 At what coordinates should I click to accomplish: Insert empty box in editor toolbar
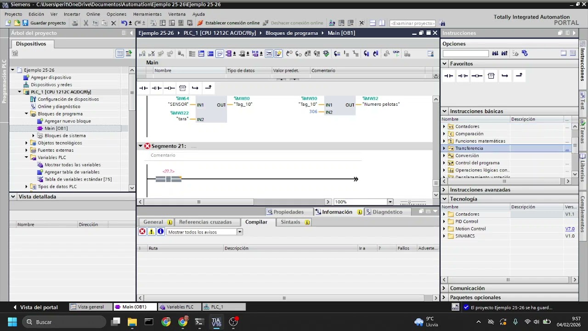coord(182,88)
